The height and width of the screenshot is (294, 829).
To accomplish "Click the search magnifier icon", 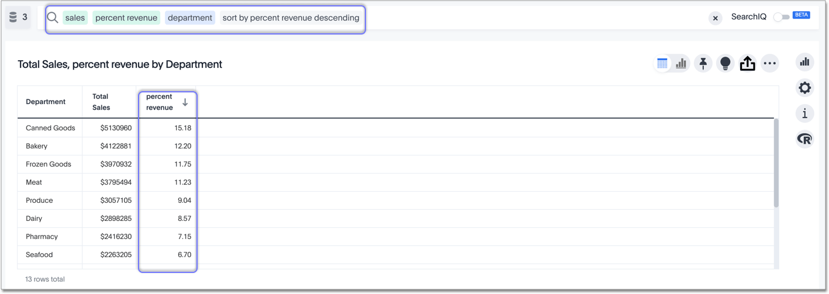I will pyautogui.click(x=53, y=18).
